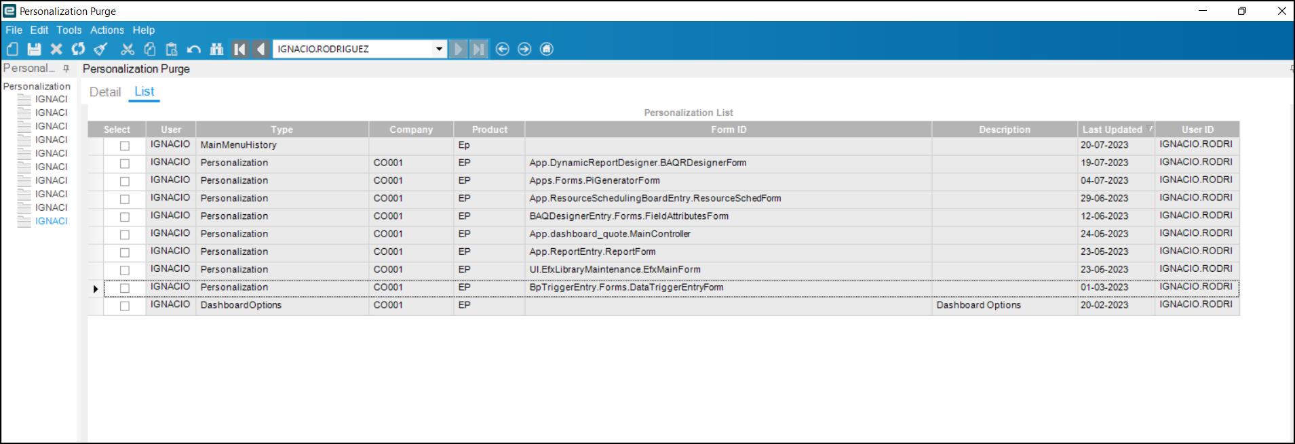Sort by the Form ID column header
Screen dimensions: 1295x444
click(x=729, y=129)
